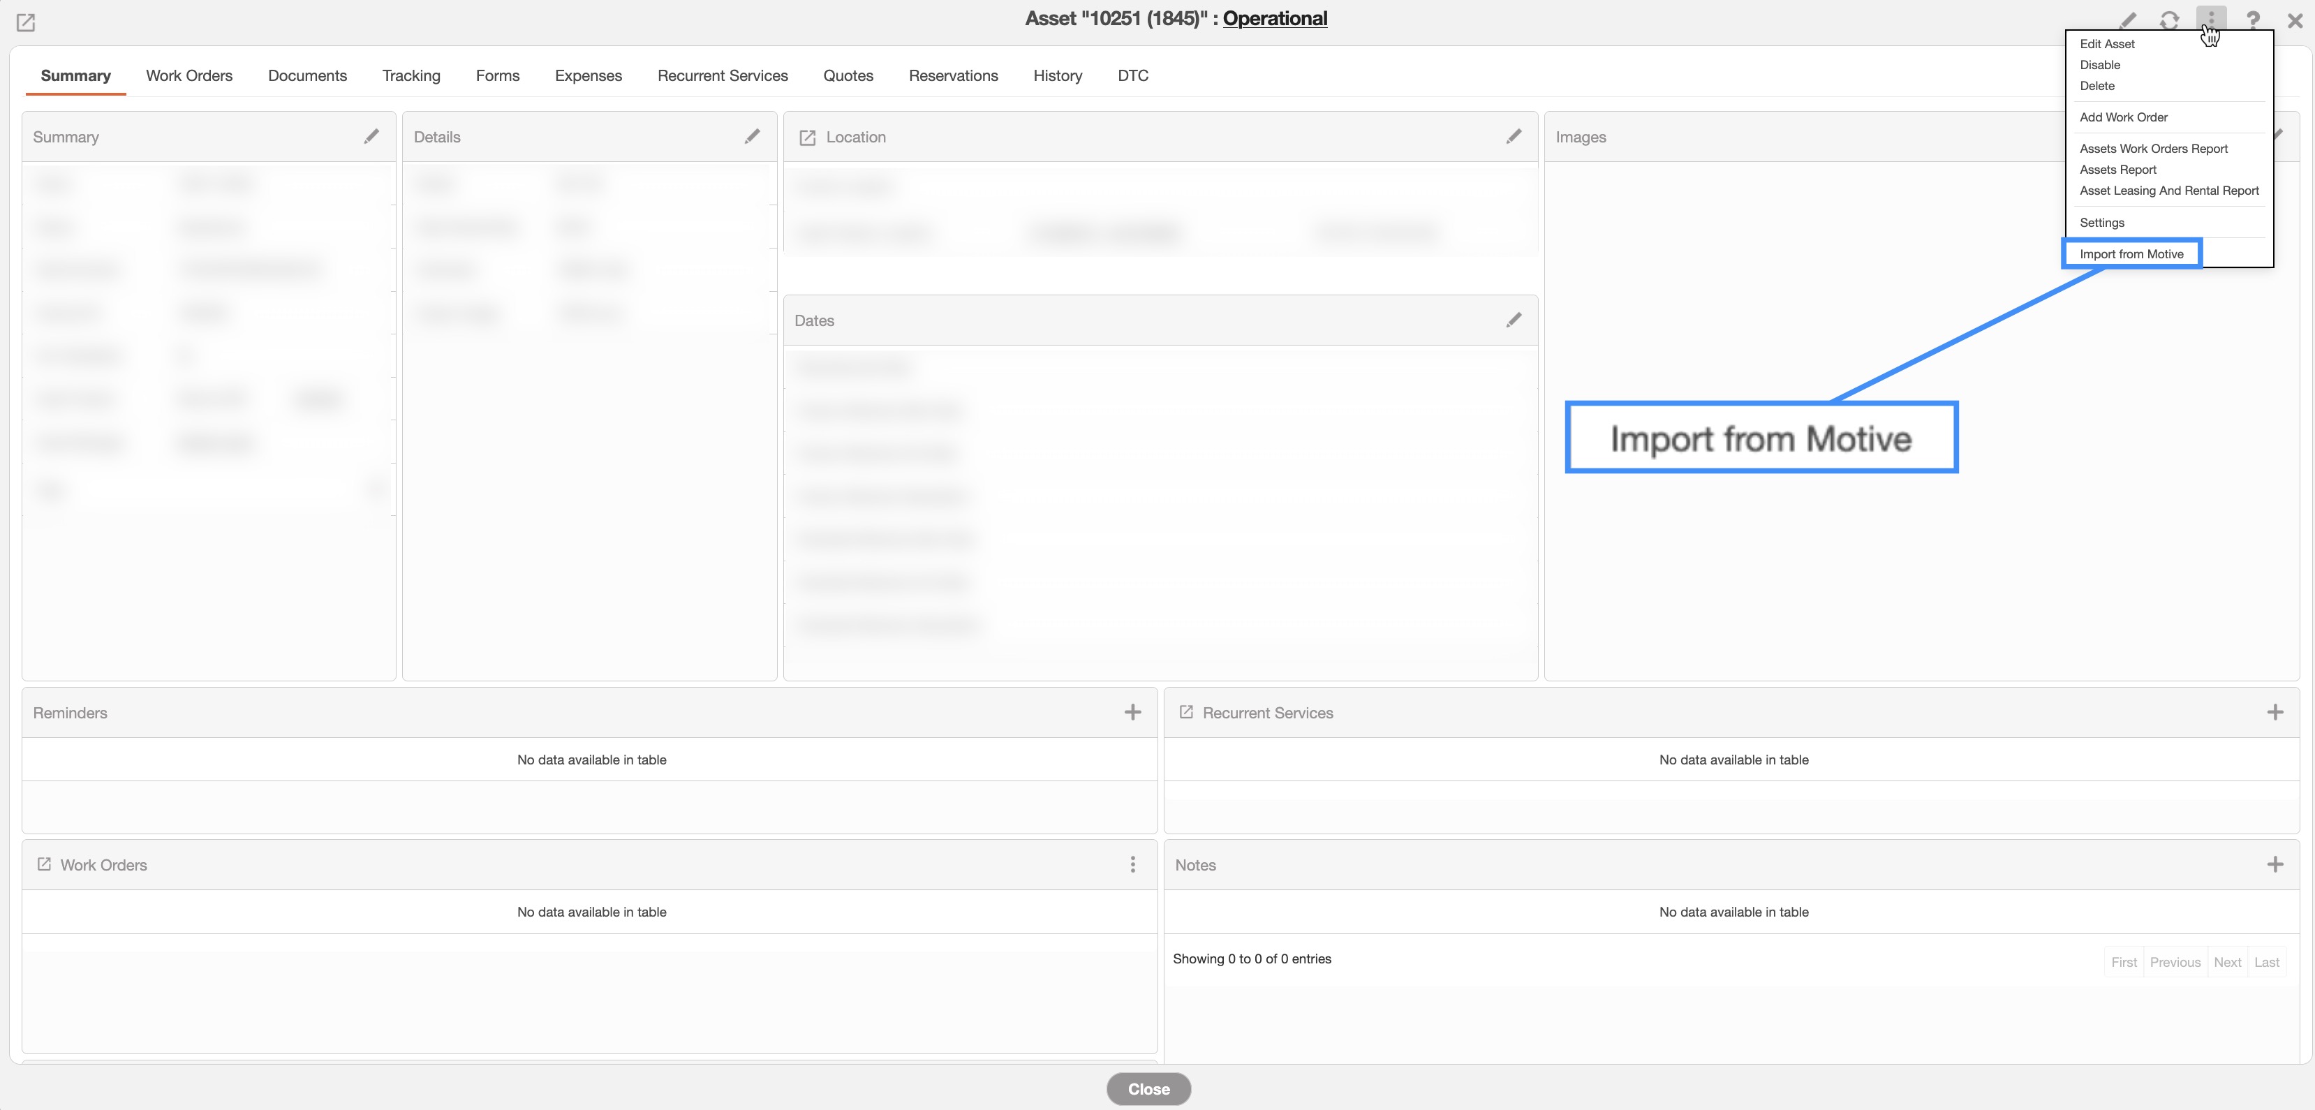Image resolution: width=2315 pixels, height=1110 pixels.
Task: Select Assets Work Orders Report option
Action: [x=2153, y=148]
